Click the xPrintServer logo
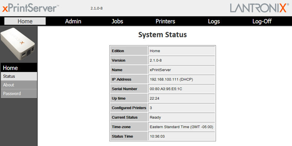292x146 pixels. click(31, 8)
